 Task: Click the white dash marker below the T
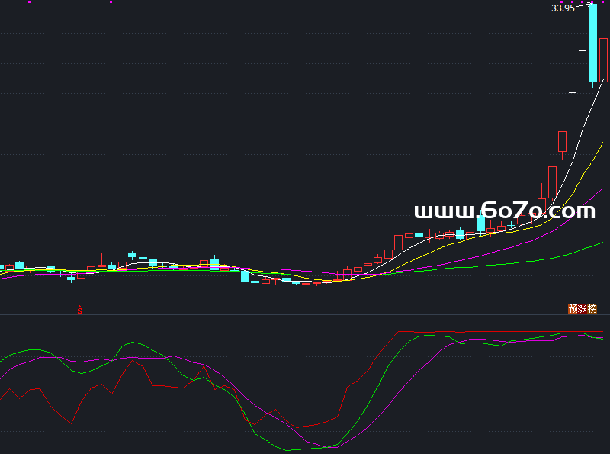point(573,92)
